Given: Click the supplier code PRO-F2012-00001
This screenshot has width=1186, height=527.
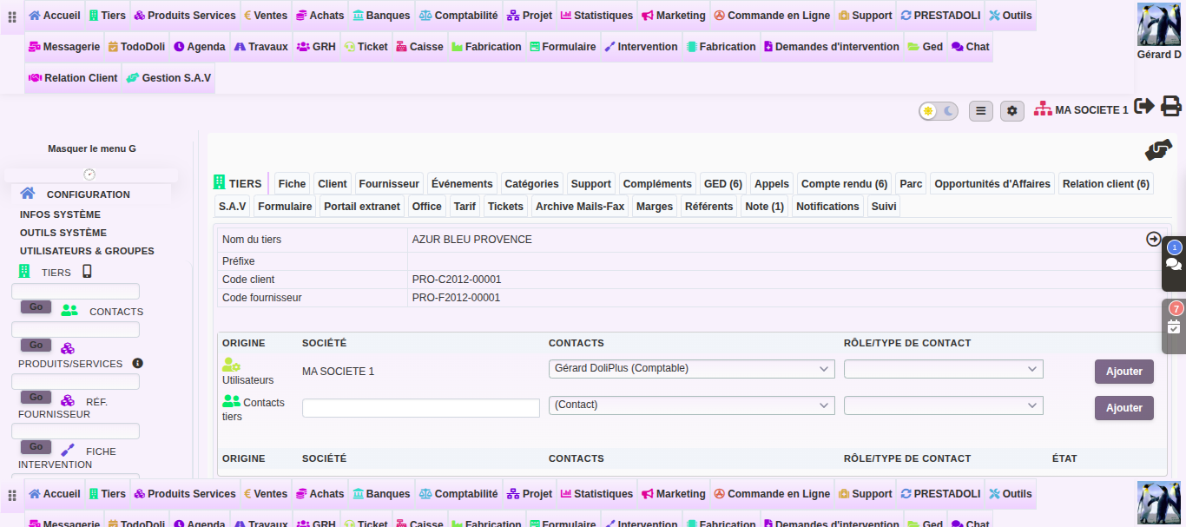Looking at the screenshot, I should point(456,298).
